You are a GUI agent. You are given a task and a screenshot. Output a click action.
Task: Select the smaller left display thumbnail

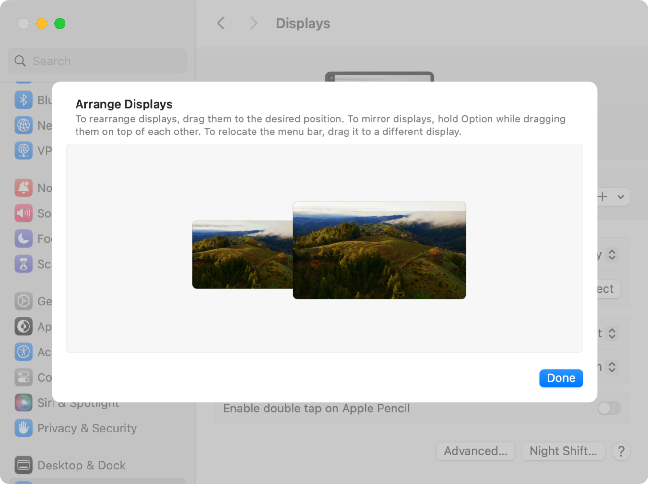(242, 255)
